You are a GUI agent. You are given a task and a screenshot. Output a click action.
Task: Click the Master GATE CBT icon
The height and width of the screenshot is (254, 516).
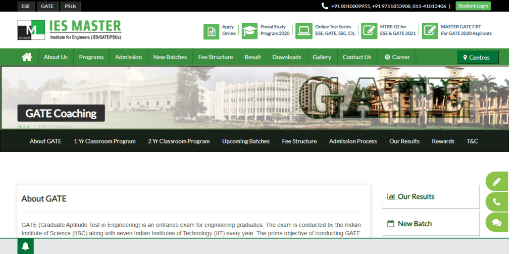pos(430,31)
